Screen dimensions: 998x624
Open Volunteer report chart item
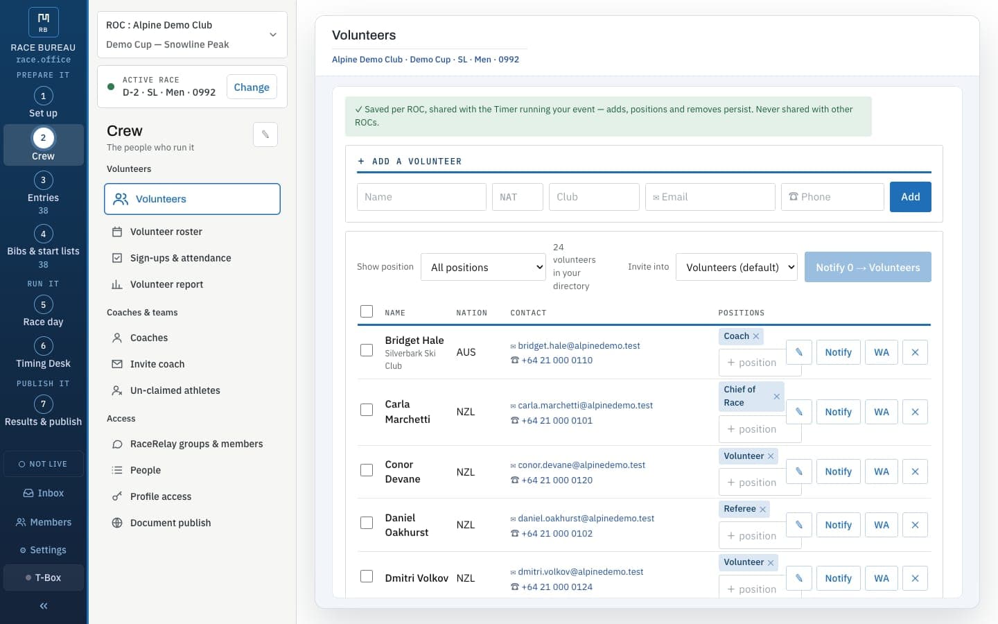(192, 284)
